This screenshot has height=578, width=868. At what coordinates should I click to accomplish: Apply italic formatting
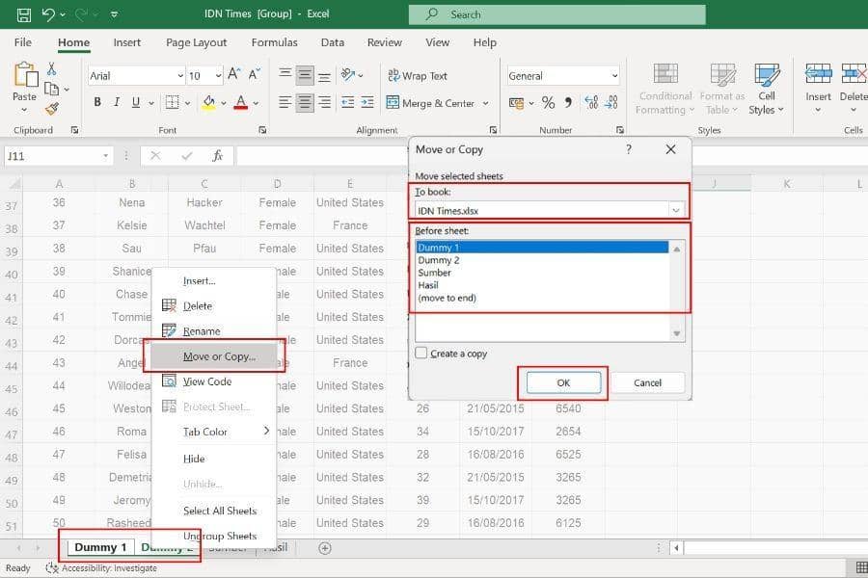click(116, 102)
